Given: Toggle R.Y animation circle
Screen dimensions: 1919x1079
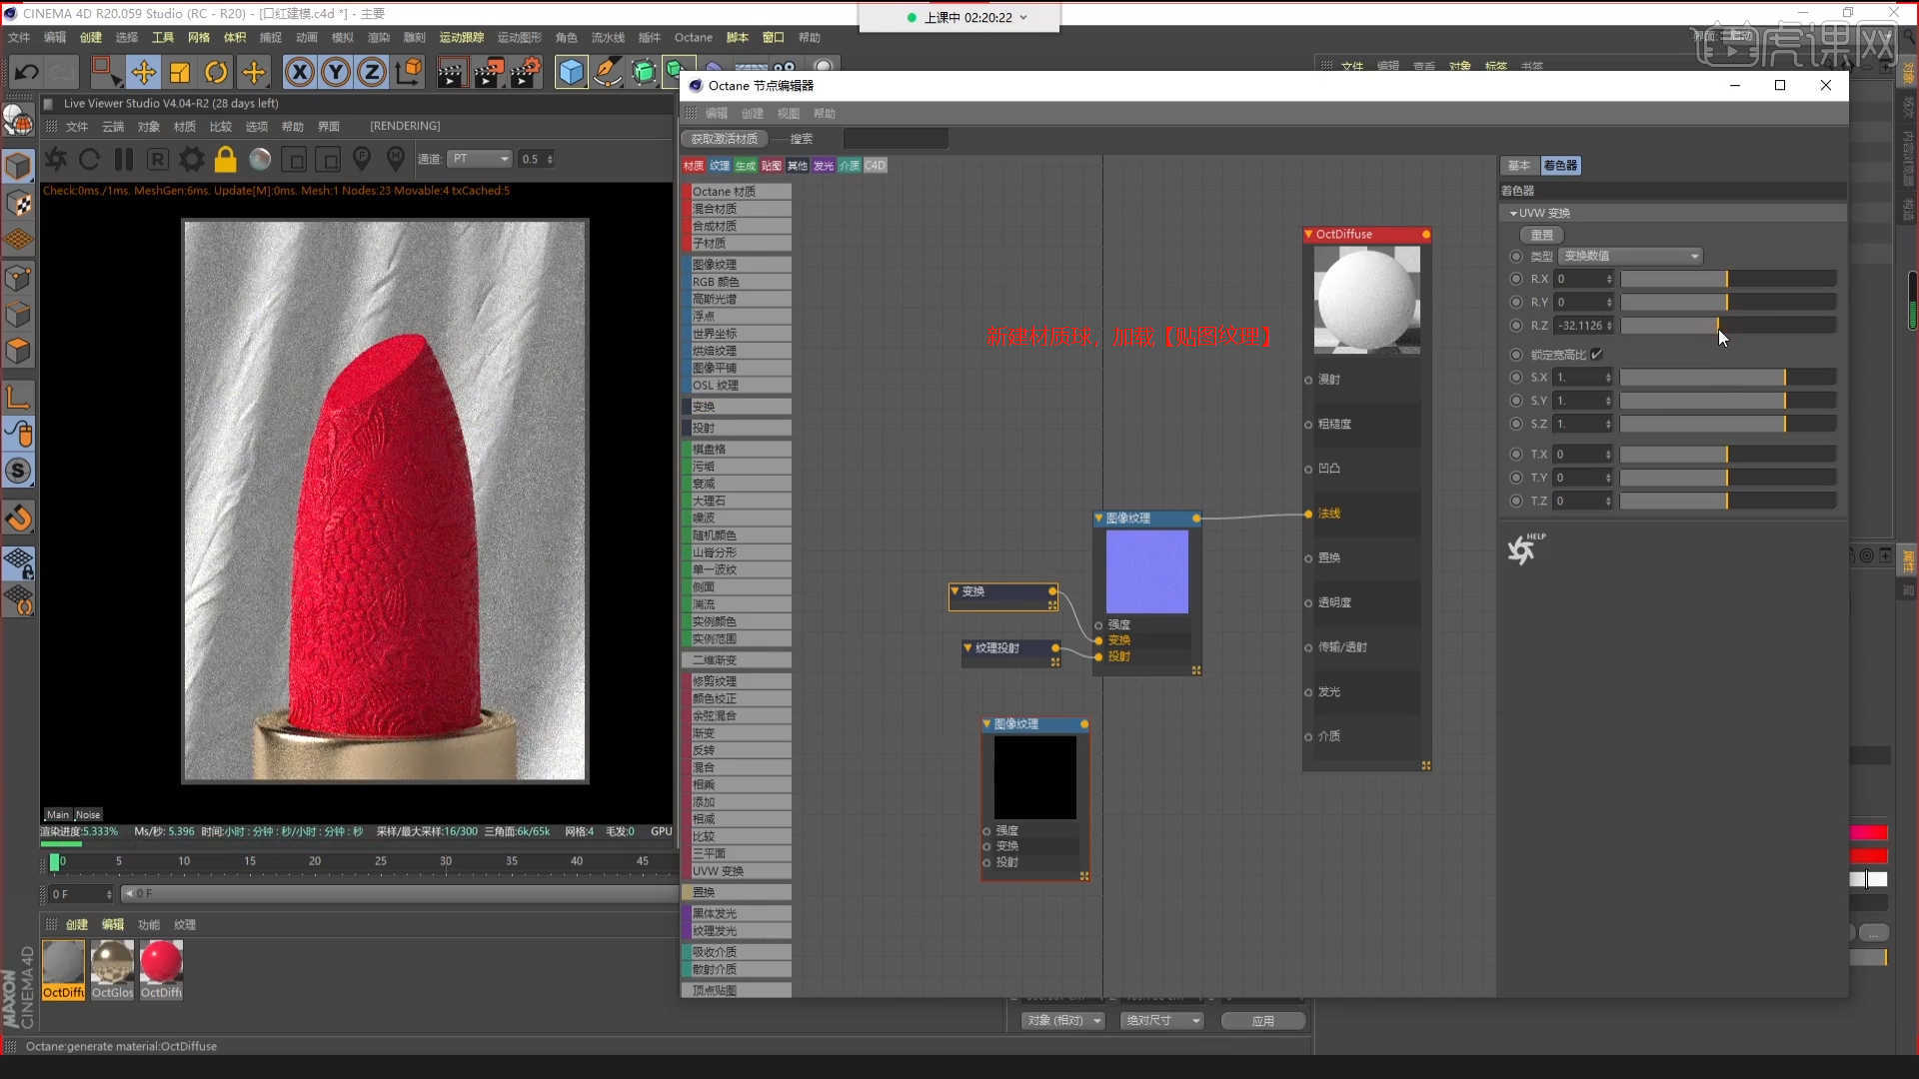Looking at the screenshot, I should click(x=1516, y=302).
